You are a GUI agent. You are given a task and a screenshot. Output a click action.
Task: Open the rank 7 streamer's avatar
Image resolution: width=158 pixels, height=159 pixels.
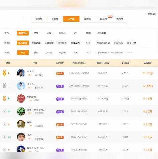pyautogui.click(x=21, y=149)
